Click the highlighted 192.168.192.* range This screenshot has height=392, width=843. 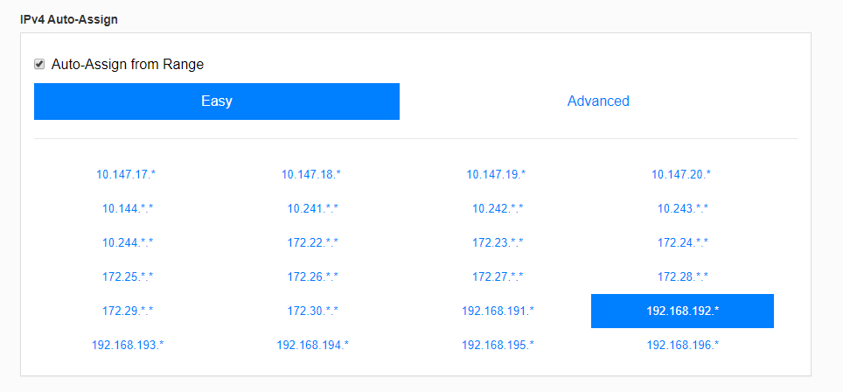point(682,311)
